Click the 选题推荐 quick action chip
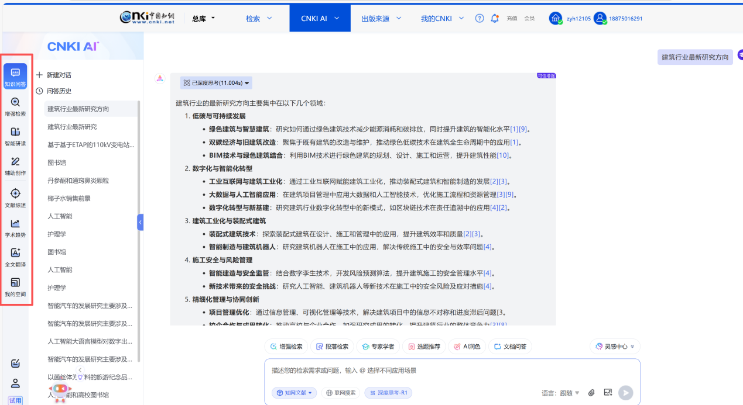Screen dimensions: 743x405 [x=424, y=347]
